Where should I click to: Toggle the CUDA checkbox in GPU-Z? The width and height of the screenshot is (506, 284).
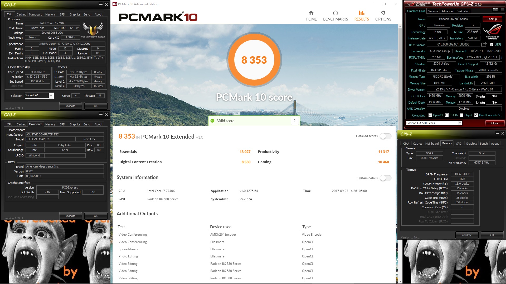coord(447,115)
